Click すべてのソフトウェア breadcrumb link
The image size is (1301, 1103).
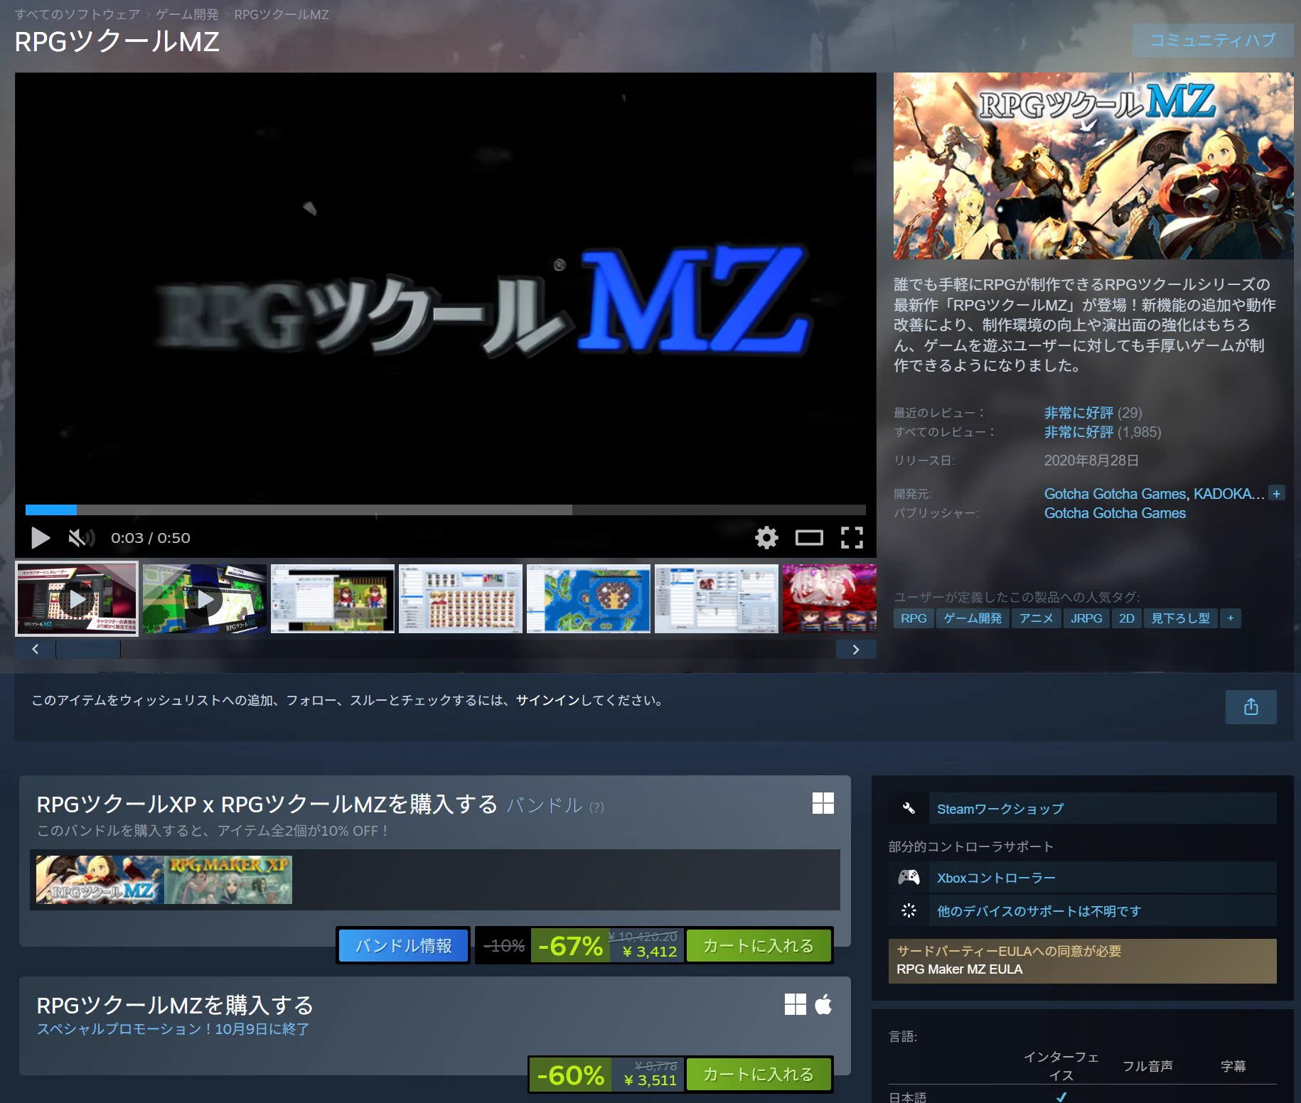tap(77, 14)
